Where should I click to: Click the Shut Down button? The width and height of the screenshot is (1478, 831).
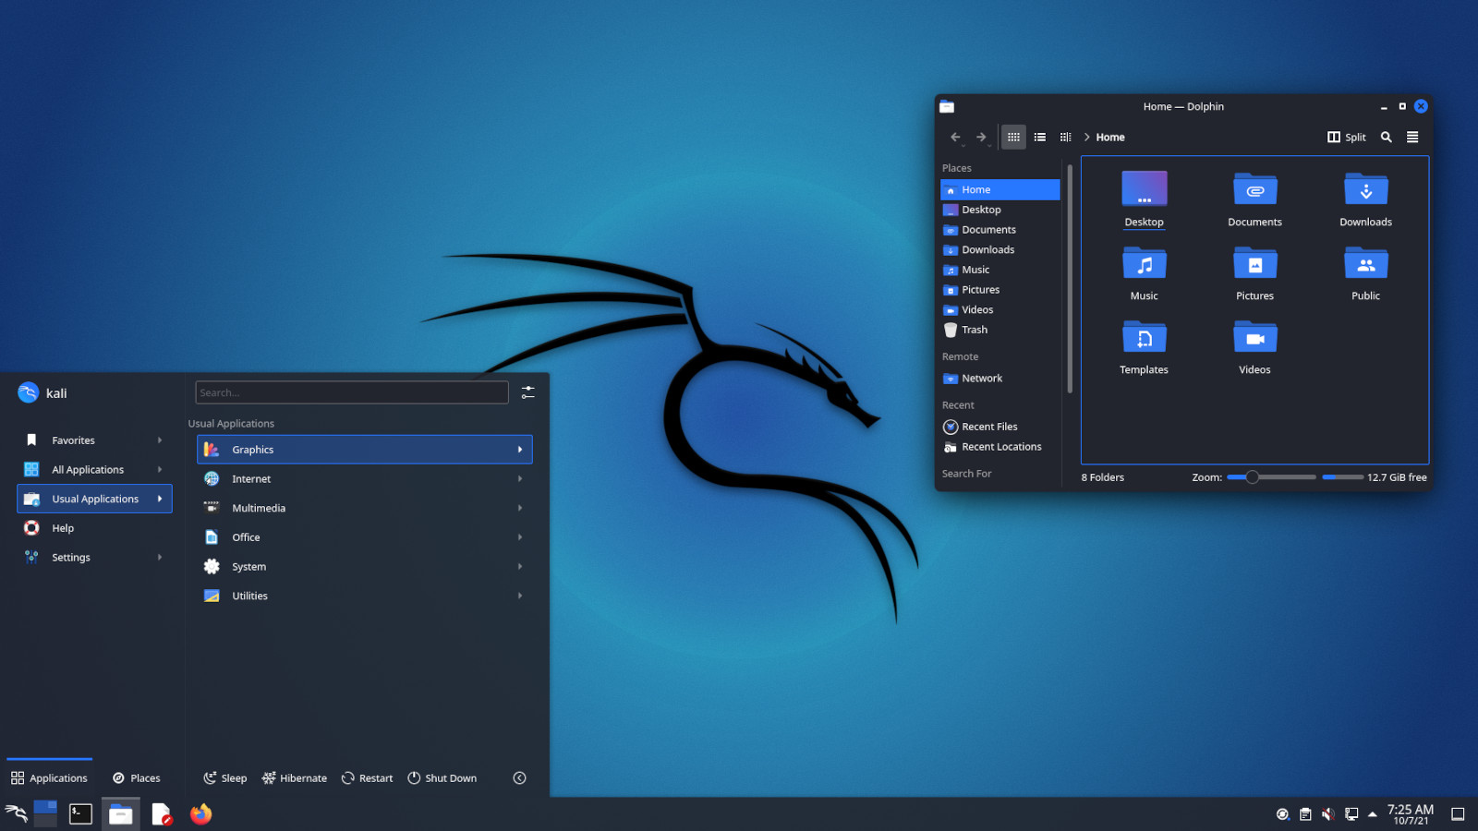tap(442, 778)
